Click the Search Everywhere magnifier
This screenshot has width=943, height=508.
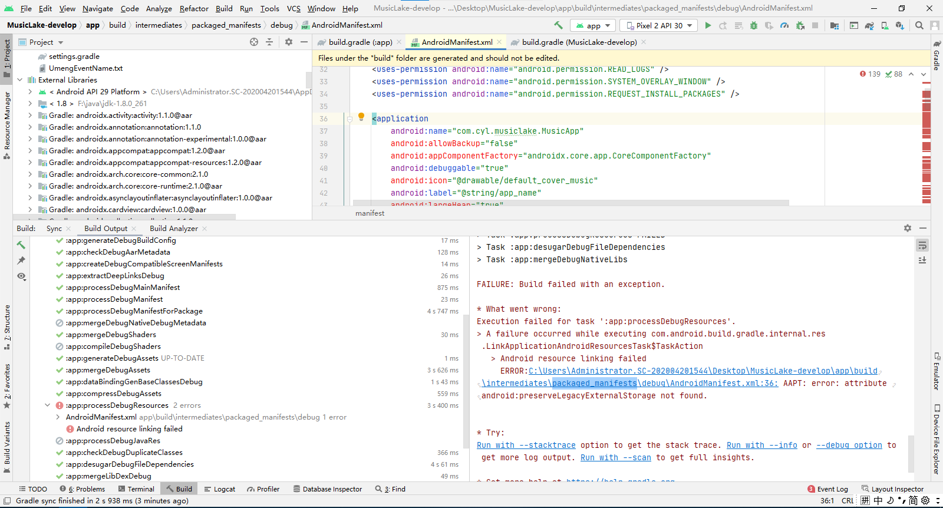pyautogui.click(x=919, y=25)
